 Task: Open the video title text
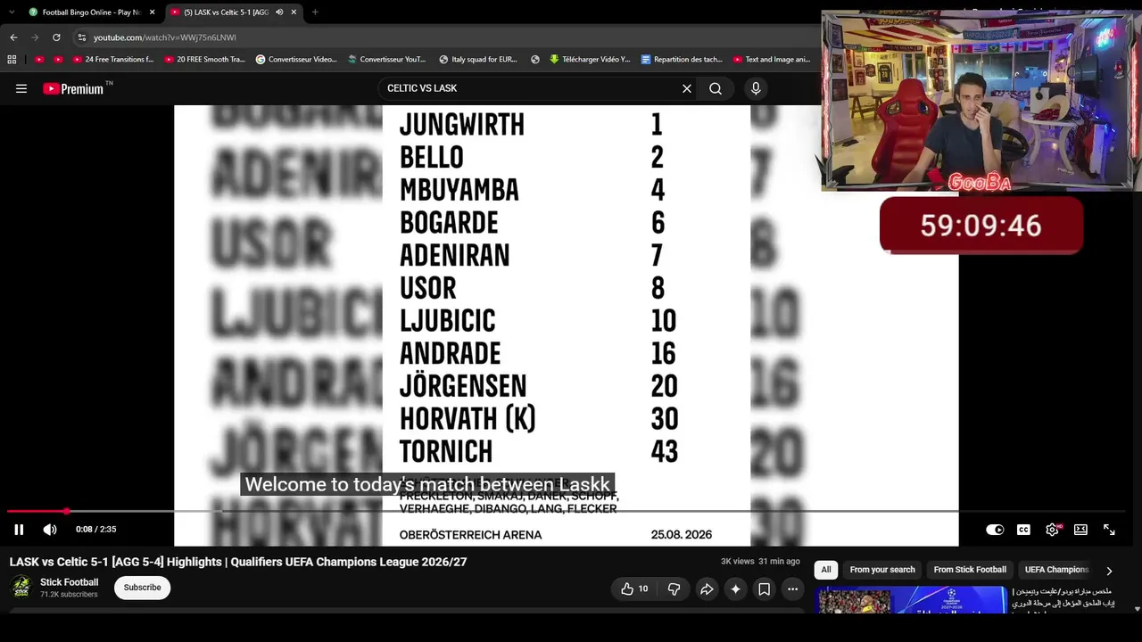[238, 562]
